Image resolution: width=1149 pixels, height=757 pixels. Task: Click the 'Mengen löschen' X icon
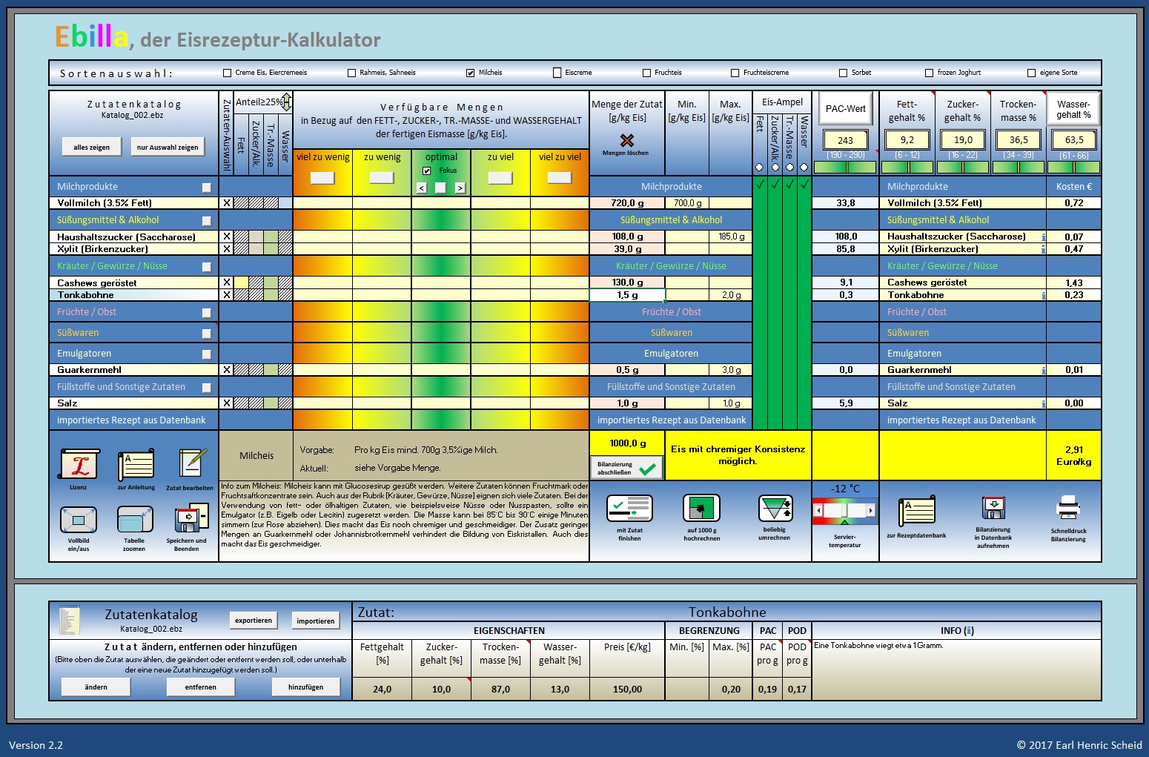tap(627, 140)
